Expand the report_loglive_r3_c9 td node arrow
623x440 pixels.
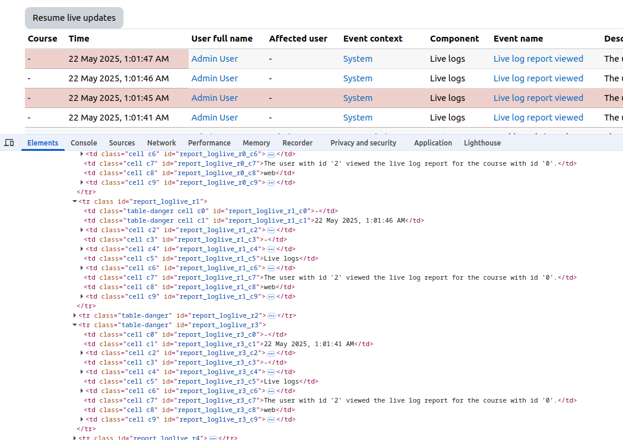pyautogui.click(x=82, y=419)
